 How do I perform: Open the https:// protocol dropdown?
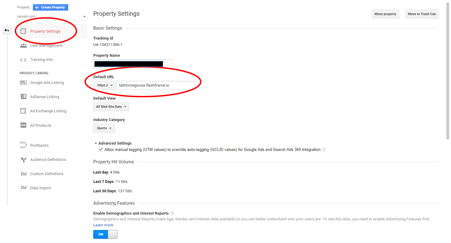click(105, 85)
